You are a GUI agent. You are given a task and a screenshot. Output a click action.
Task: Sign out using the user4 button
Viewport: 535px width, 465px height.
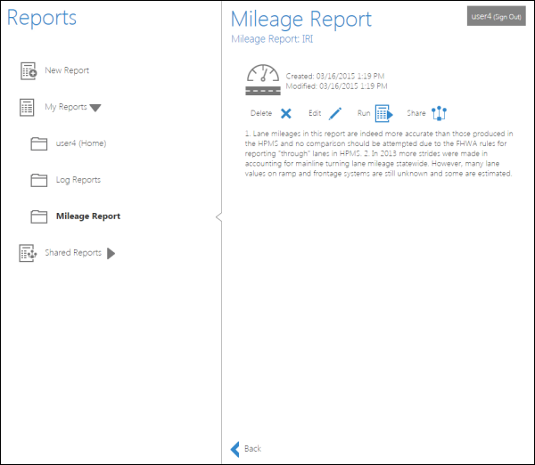(496, 16)
